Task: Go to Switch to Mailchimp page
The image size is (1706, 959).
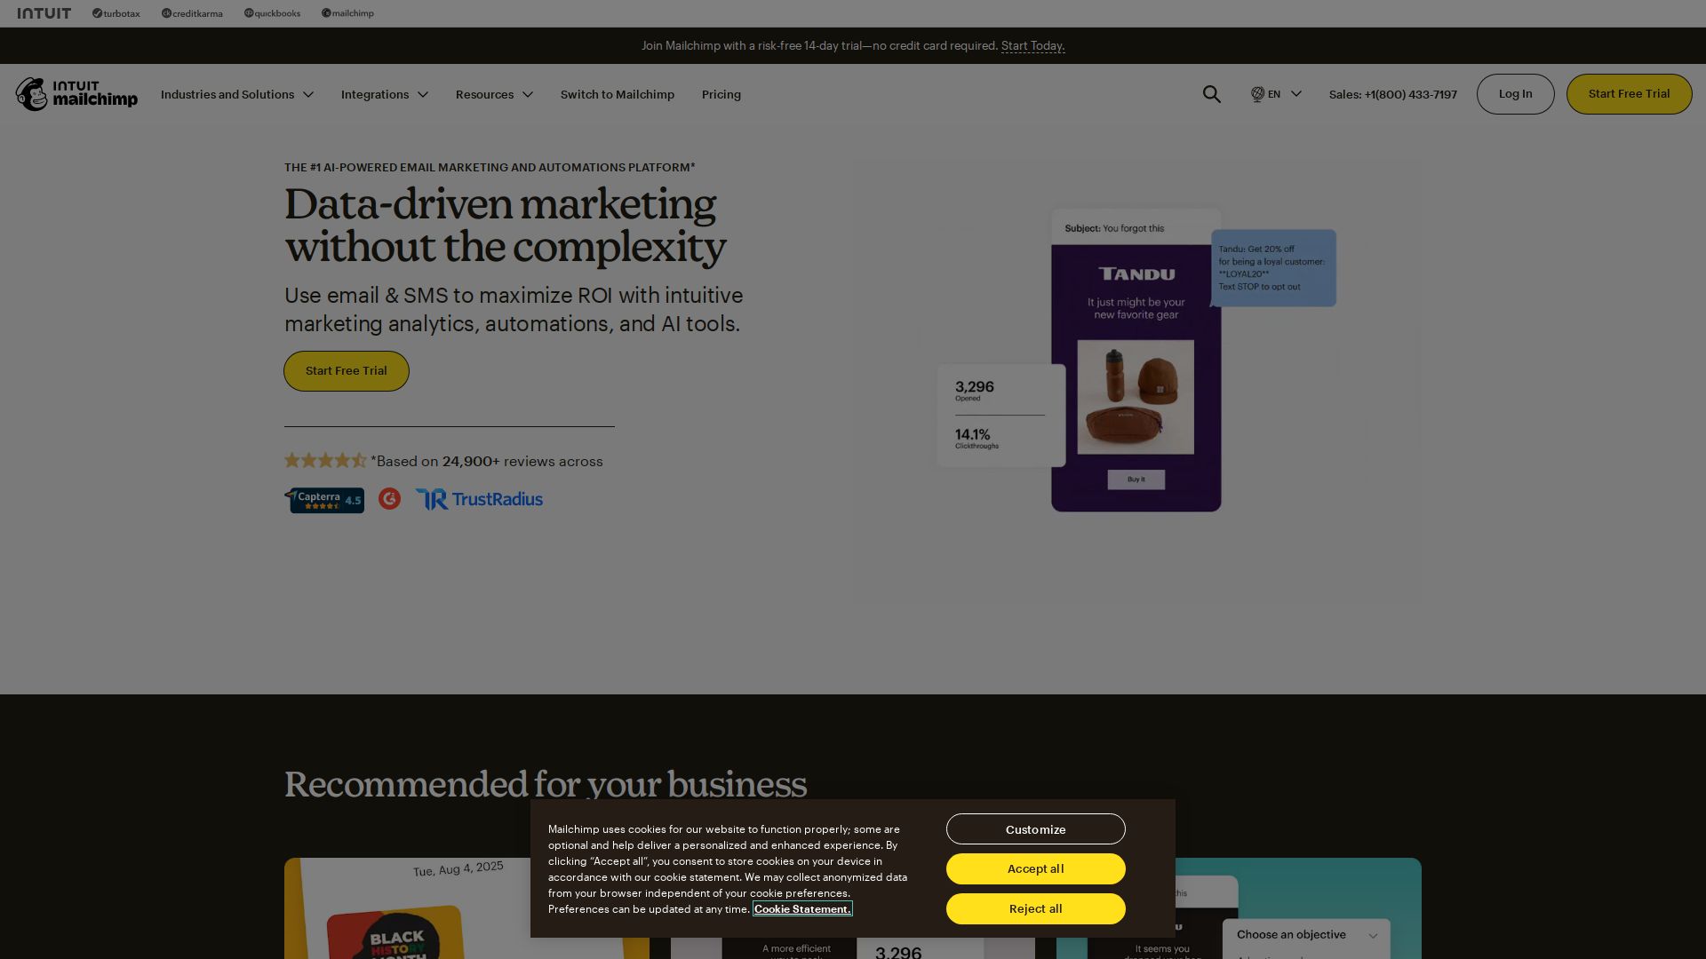Action: [617, 94]
